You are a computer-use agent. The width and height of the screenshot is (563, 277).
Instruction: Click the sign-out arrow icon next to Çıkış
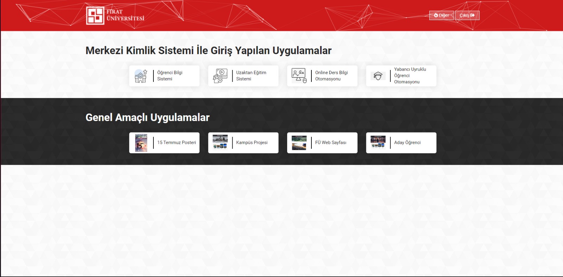(473, 15)
